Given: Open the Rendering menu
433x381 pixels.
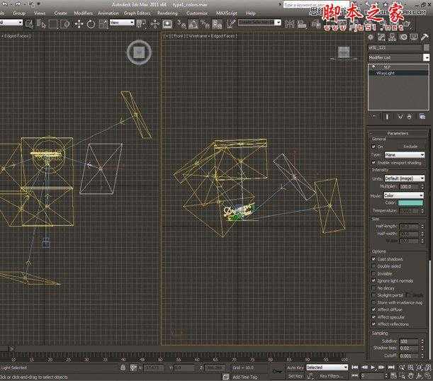Looking at the screenshot, I should (167, 13).
